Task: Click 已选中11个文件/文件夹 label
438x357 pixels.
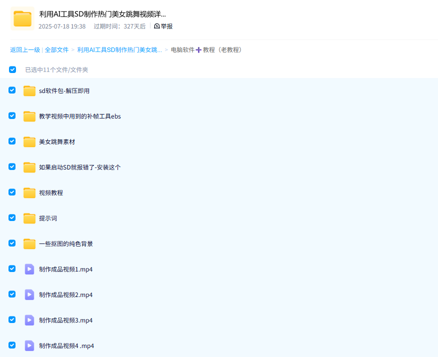Action: tap(56, 69)
